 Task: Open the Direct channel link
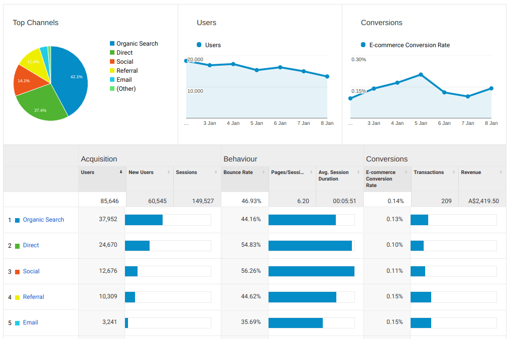31,245
